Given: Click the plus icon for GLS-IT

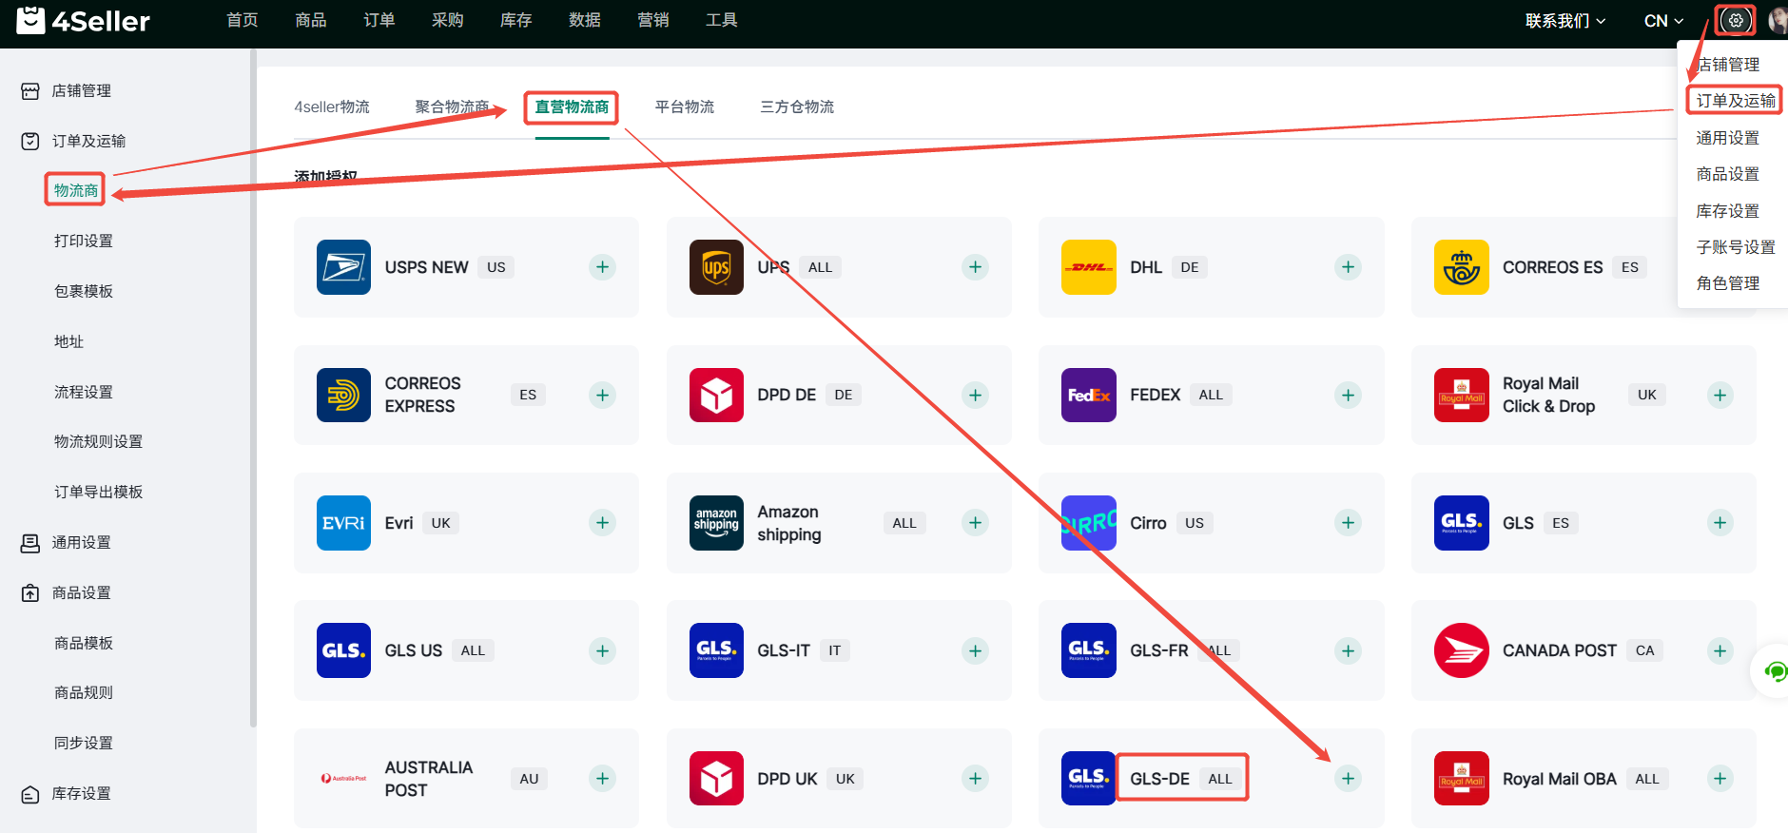Looking at the screenshot, I should 975,650.
